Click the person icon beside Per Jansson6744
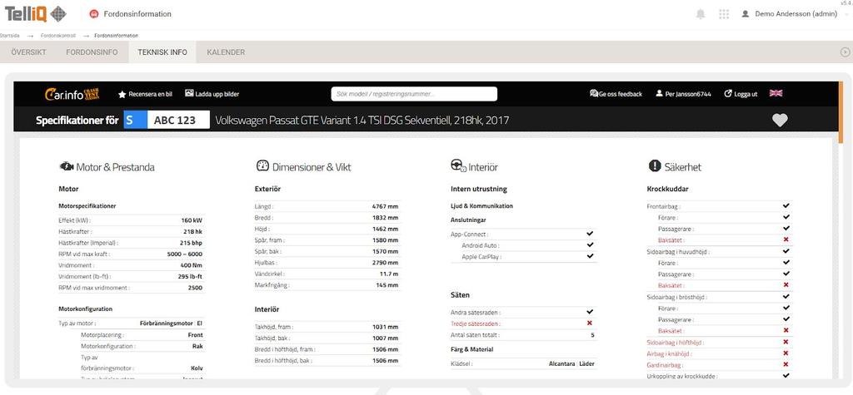This screenshot has width=853, height=395. point(660,93)
